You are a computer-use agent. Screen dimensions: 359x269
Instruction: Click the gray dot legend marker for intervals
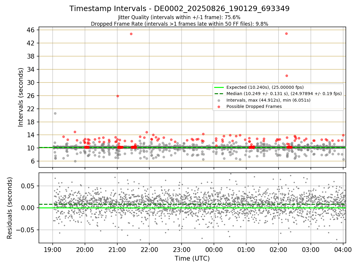pos(219,100)
